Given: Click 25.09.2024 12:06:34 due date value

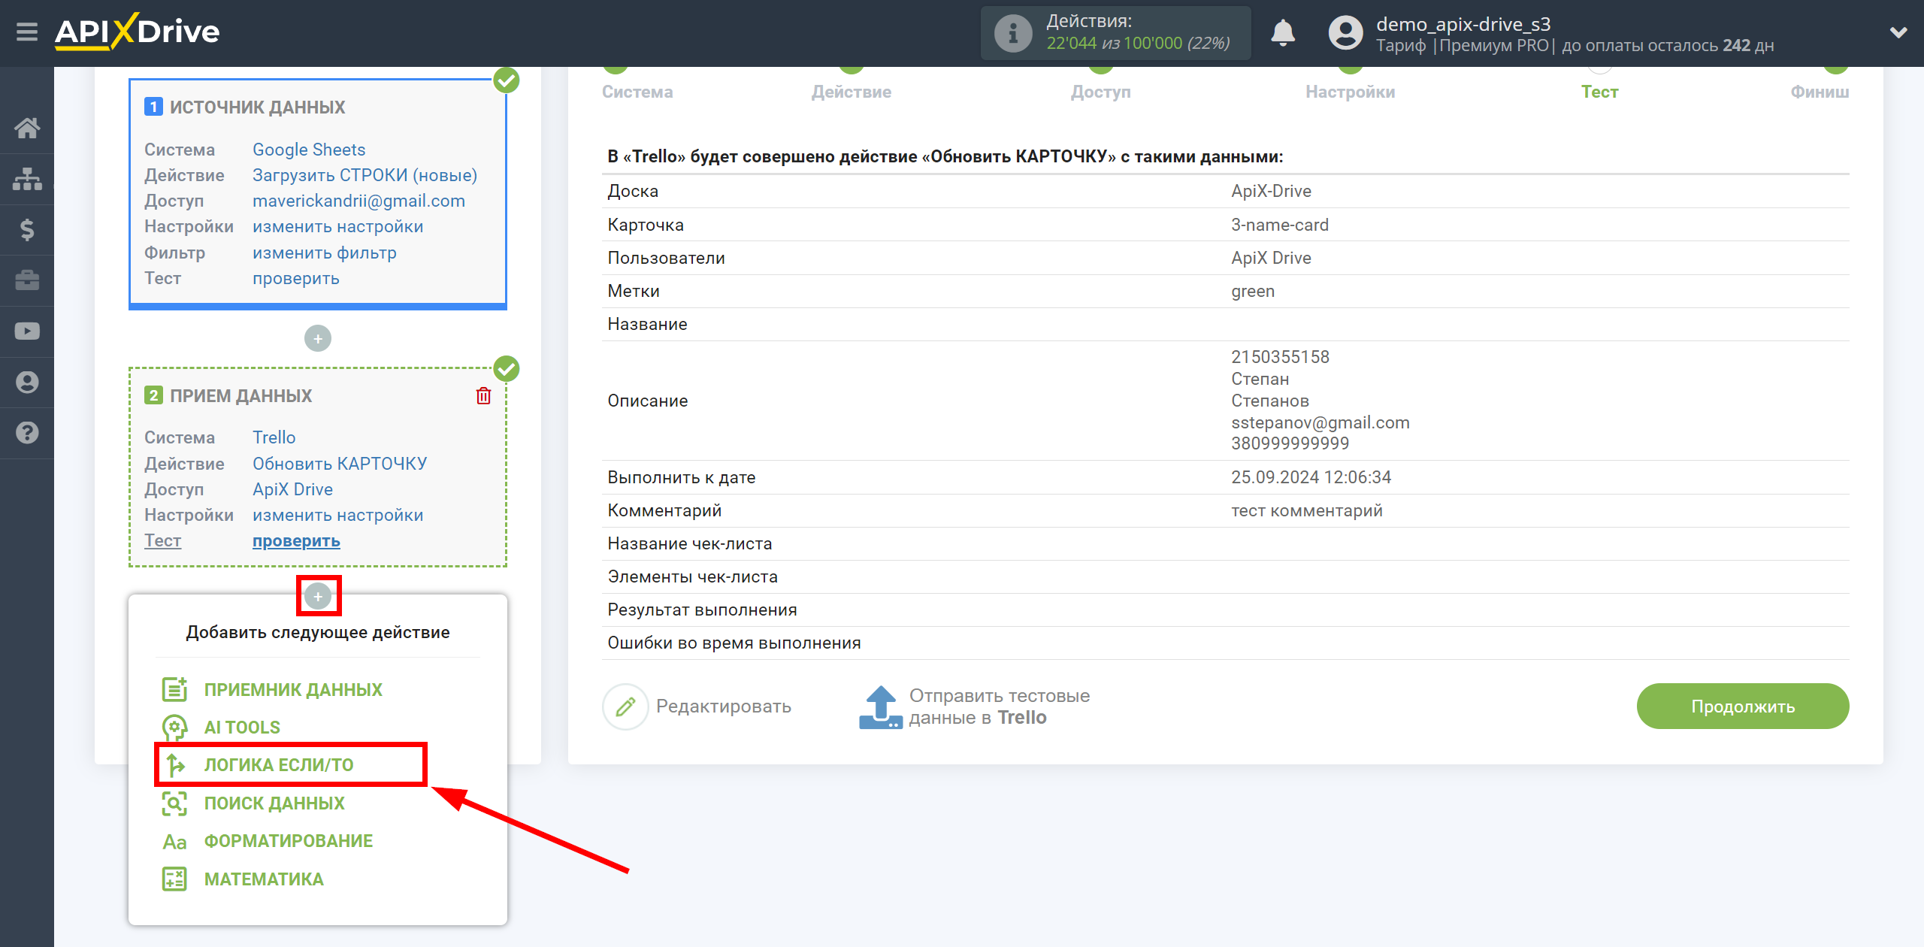Looking at the screenshot, I should click(1311, 477).
